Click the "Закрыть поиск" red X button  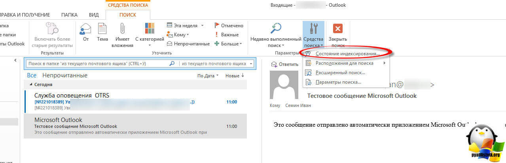[337, 35]
